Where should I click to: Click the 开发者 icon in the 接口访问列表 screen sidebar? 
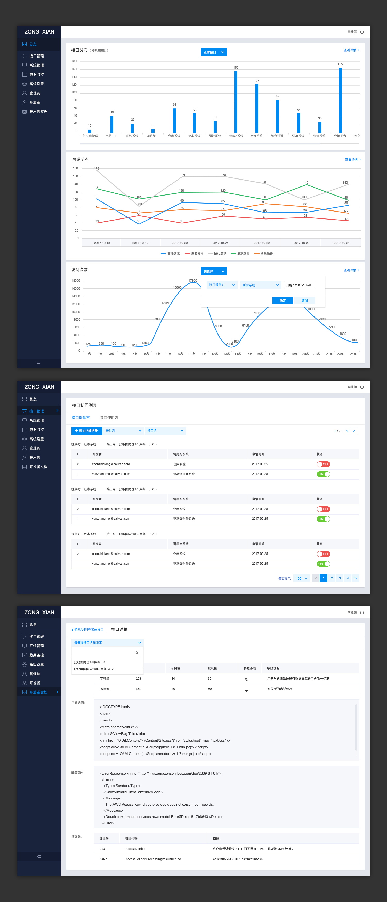(x=25, y=457)
